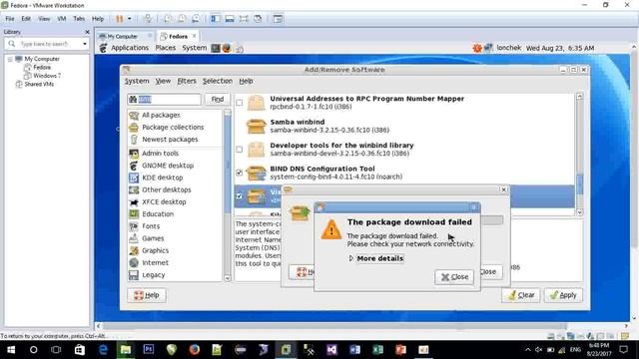Click the network icon in GNOME panel
Viewport: 639px width, 359px height.
pos(488,48)
